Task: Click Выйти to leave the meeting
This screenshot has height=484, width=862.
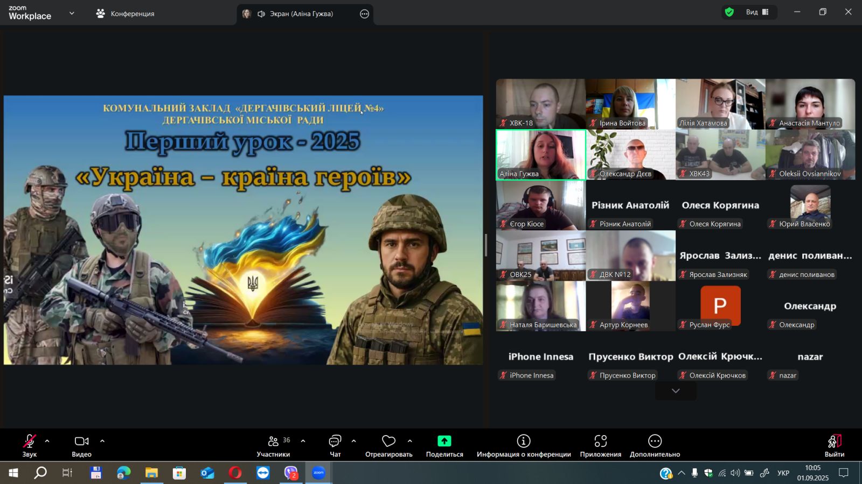Action: [834, 445]
